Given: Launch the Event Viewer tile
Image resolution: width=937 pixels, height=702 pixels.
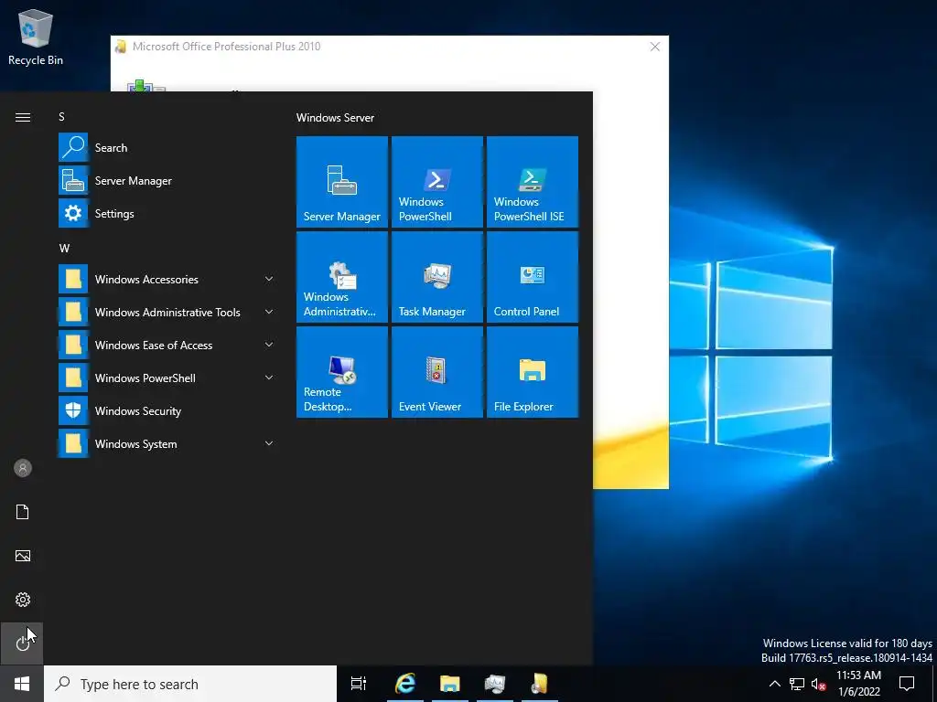Looking at the screenshot, I should point(436,371).
